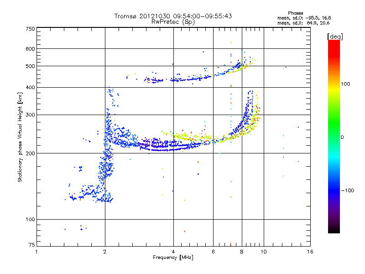Viewport: 365px width, 274px height.
Task: Click the x-axis tick label '4'
Action: tap(173, 252)
